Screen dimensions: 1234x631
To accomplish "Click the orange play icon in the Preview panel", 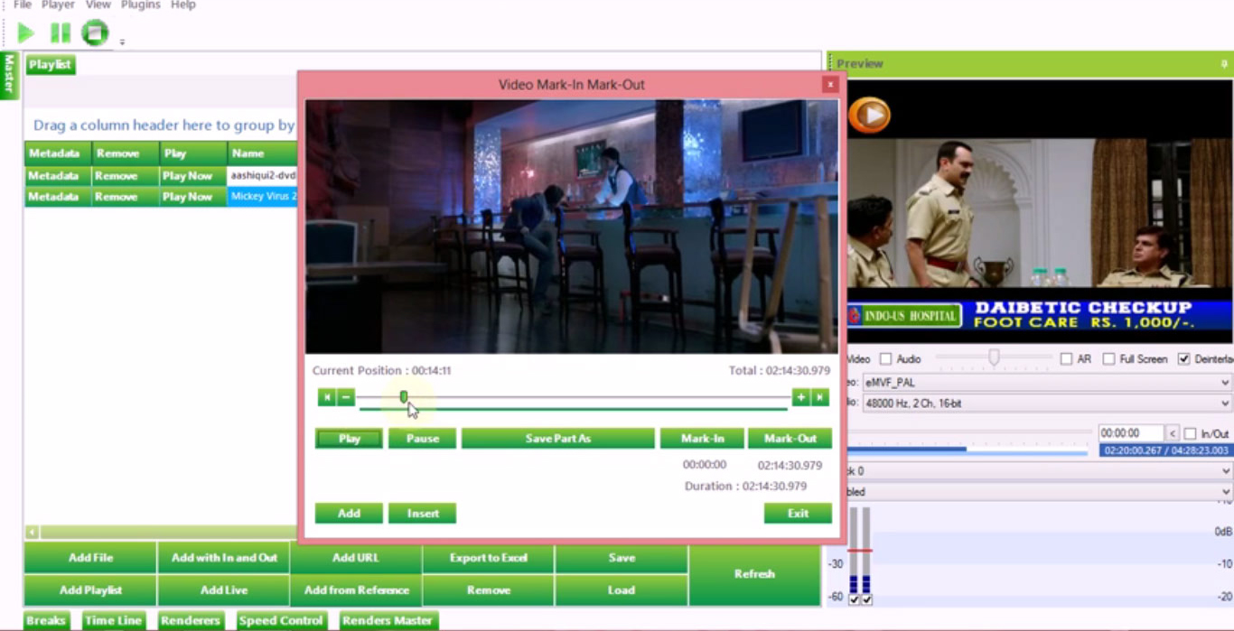I will click(870, 115).
